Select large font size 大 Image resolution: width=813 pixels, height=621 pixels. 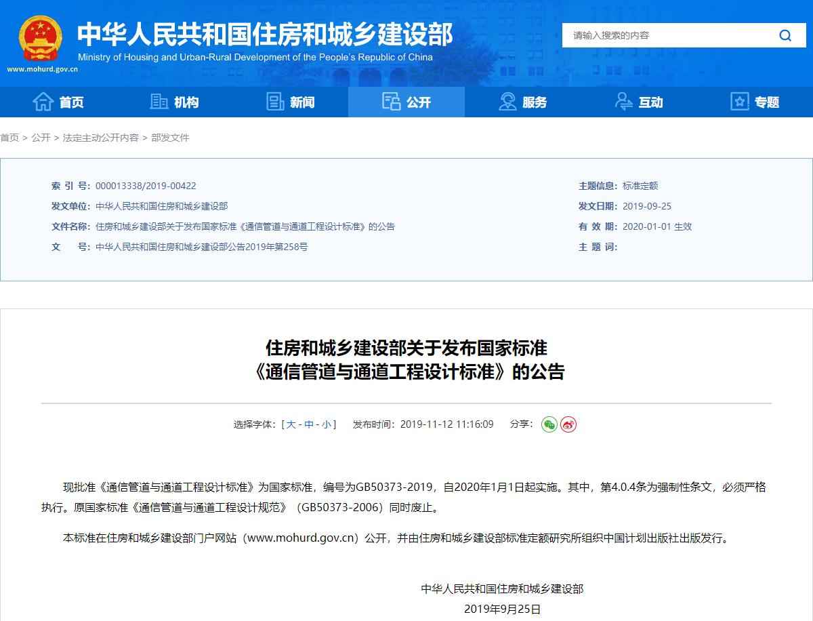pyautogui.click(x=291, y=424)
